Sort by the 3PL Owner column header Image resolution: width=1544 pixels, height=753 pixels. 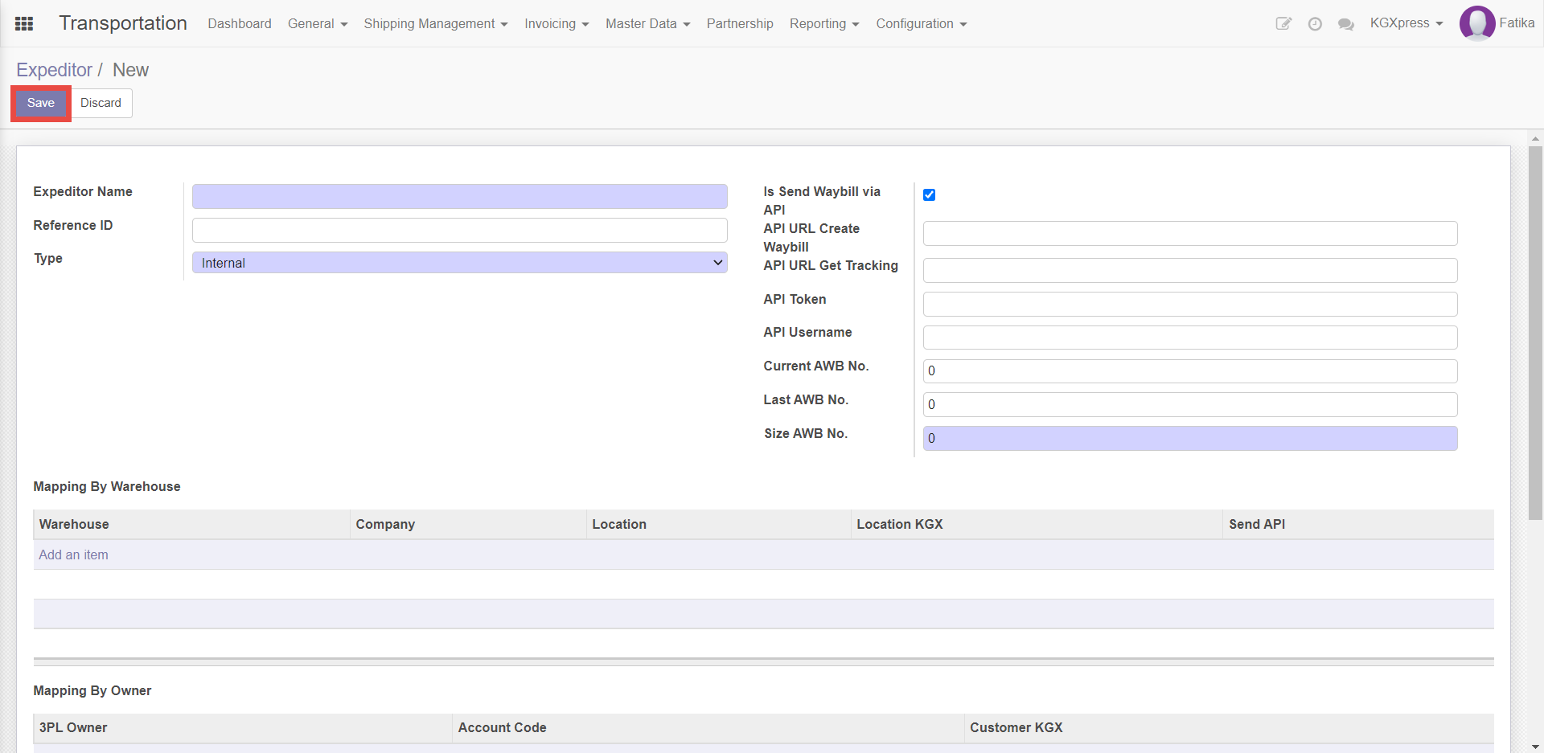[243, 727]
